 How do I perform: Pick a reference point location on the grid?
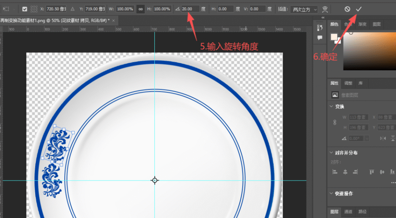point(34,9)
